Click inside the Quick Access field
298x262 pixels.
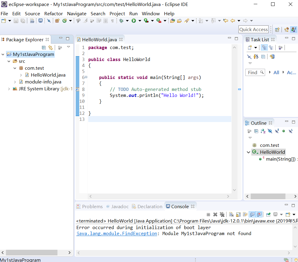point(253,29)
